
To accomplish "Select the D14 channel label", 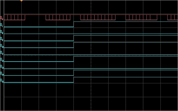I will [2, 74].
